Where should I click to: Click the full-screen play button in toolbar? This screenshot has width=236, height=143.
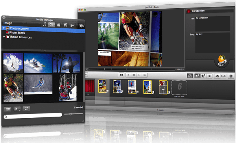[x=121, y=75]
